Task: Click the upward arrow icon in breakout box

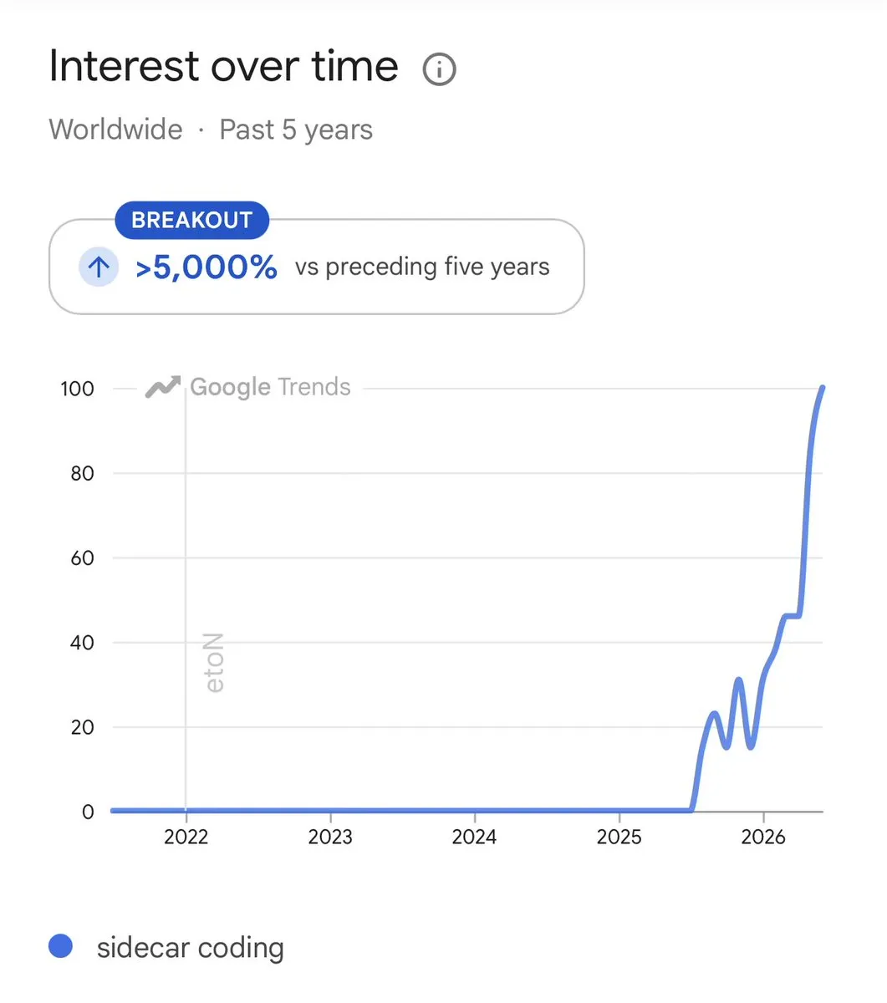Action: click(99, 267)
